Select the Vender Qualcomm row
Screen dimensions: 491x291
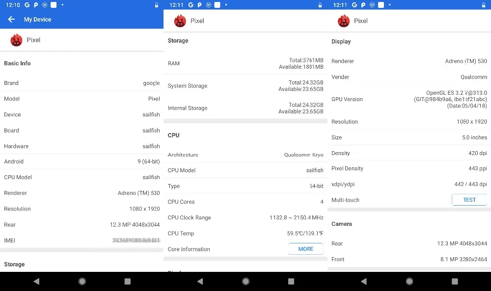pos(409,77)
